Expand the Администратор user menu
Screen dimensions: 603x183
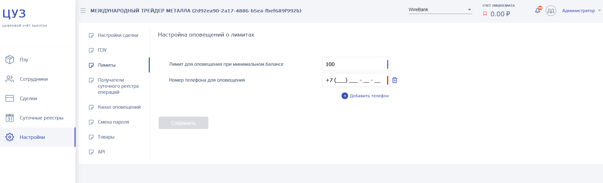pos(581,10)
